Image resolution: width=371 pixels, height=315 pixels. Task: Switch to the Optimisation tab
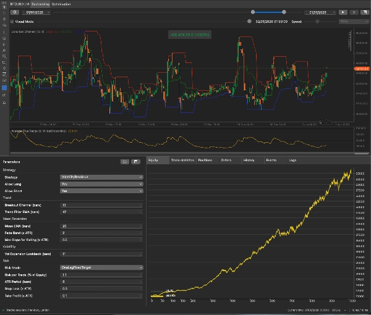61,4
